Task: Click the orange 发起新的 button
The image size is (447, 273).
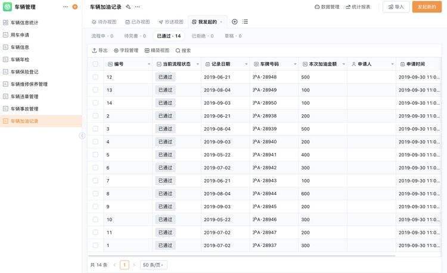Action: tap(427, 7)
